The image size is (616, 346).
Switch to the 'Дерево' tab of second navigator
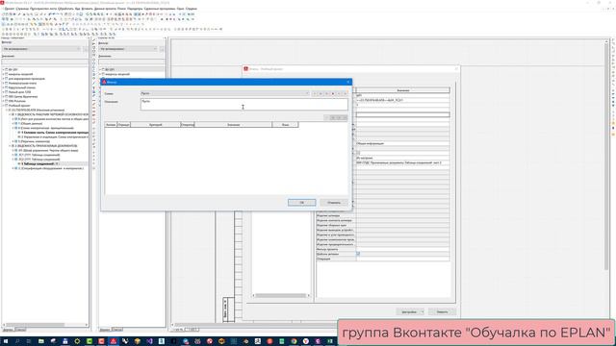tap(105, 330)
